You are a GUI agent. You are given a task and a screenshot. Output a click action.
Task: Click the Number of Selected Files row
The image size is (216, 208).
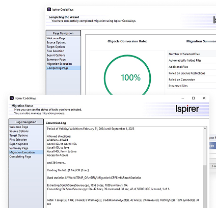pyautogui.click(x=192, y=54)
